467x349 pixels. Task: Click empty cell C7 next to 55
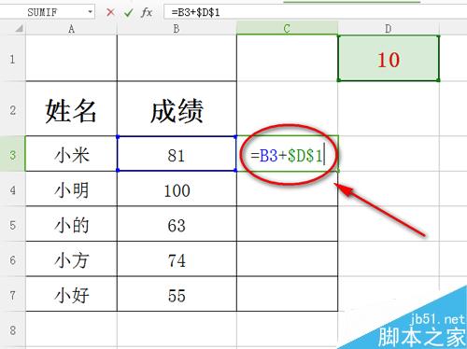click(x=287, y=294)
